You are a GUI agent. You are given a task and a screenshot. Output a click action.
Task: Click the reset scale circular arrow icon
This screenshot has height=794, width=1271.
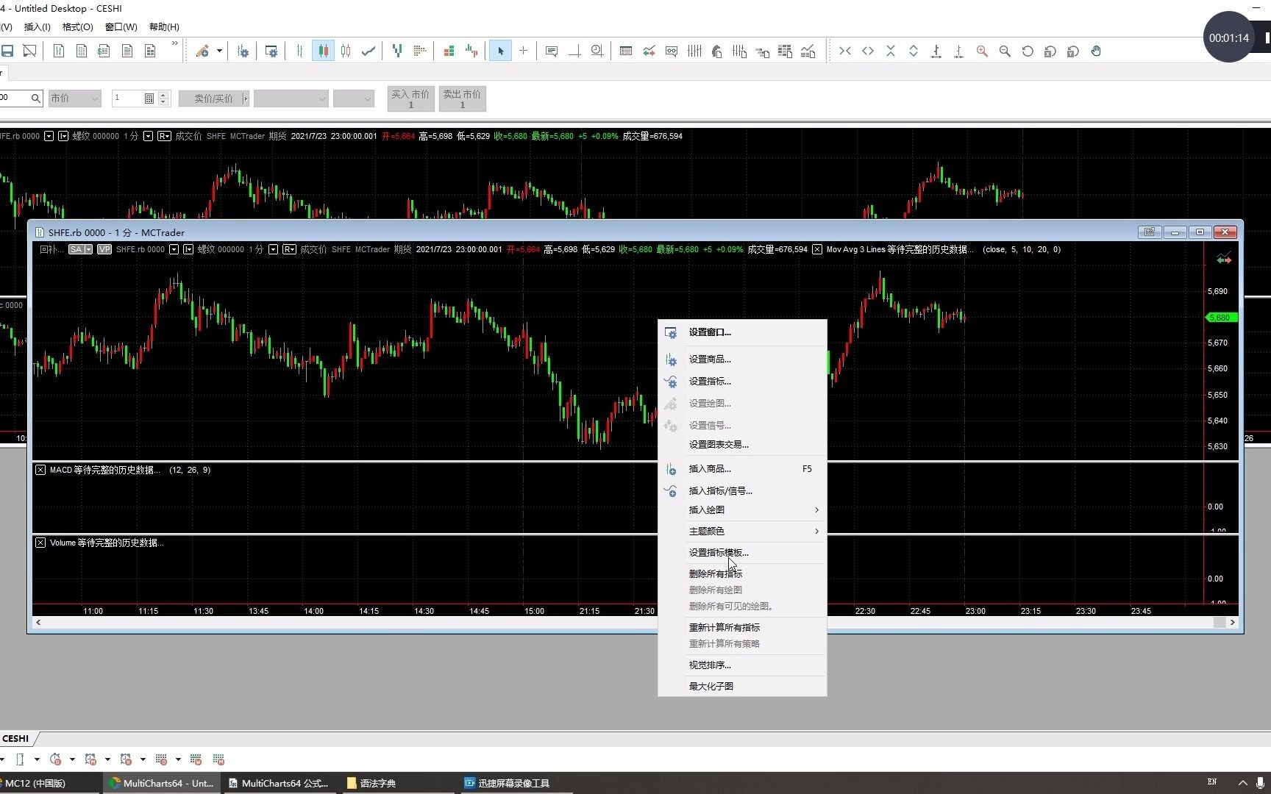coord(1028,51)
